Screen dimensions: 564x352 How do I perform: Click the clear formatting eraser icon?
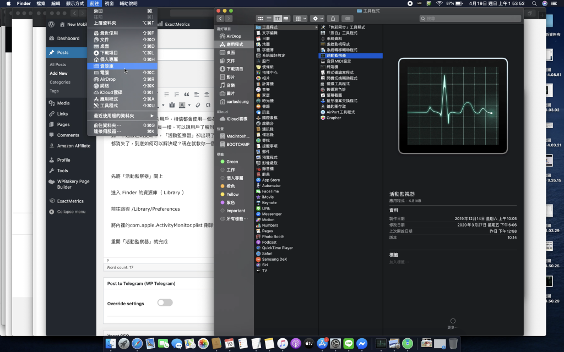(x=198, y=105)
